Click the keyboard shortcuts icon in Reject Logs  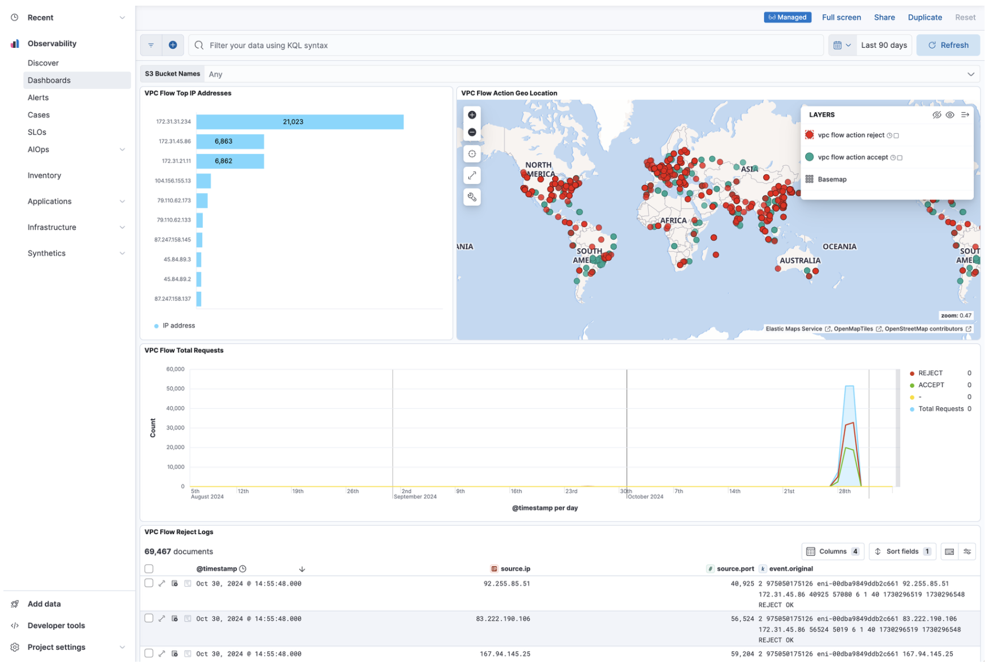949,551
